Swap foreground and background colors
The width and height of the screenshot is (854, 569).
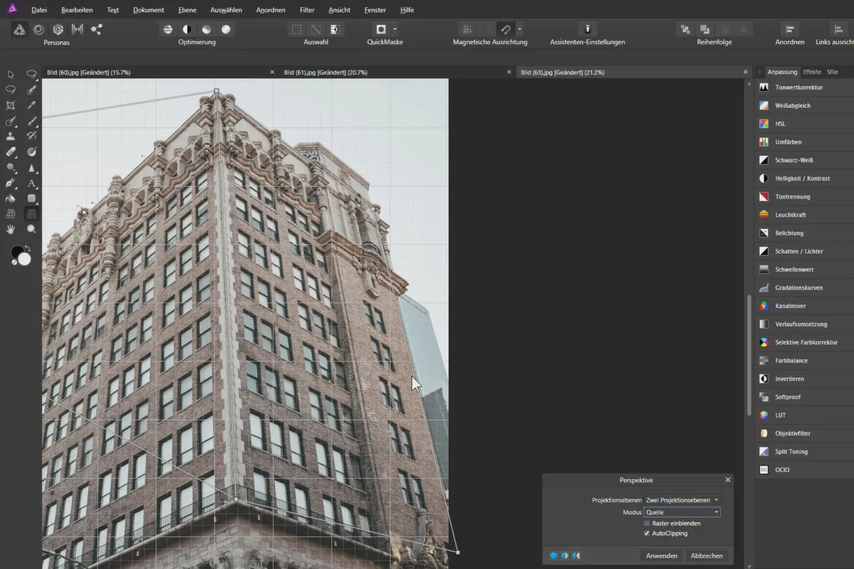coord(28,248)
